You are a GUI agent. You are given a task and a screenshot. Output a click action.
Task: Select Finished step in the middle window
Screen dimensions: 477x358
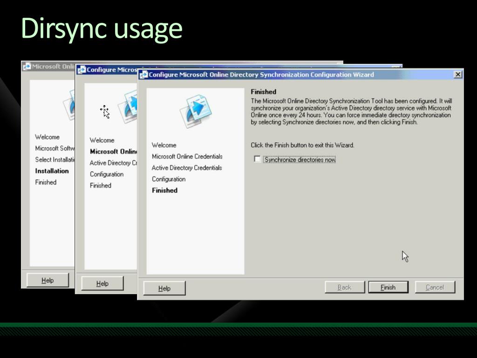click(101, 186)
